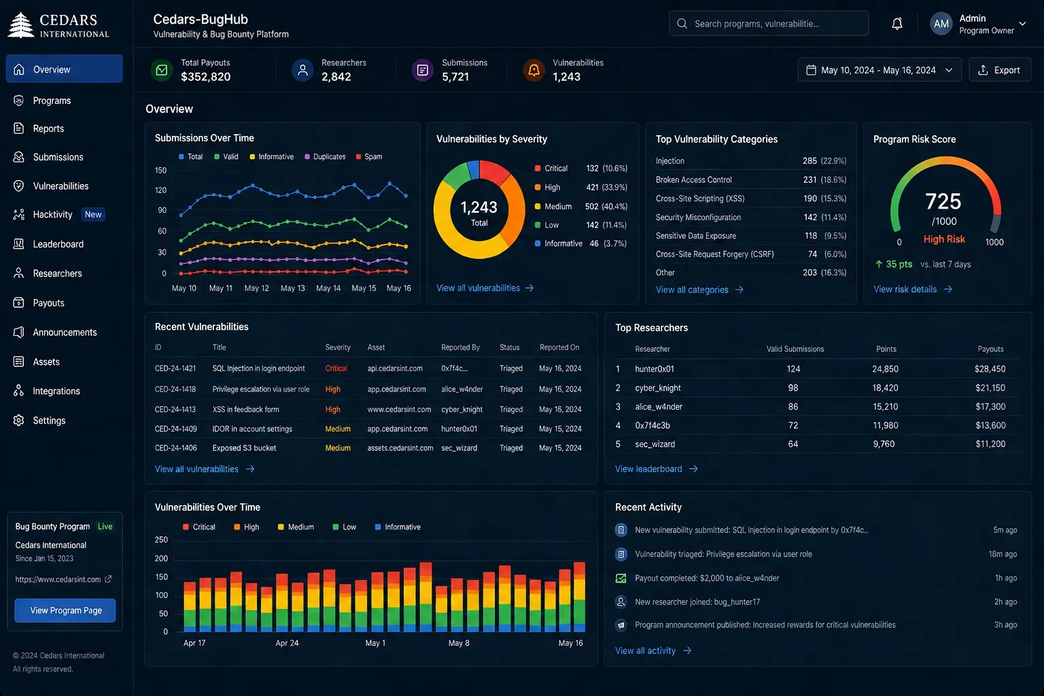Click the Total Payouts green icon
This screenshot has width=1044, height=696.
[162, 70]
